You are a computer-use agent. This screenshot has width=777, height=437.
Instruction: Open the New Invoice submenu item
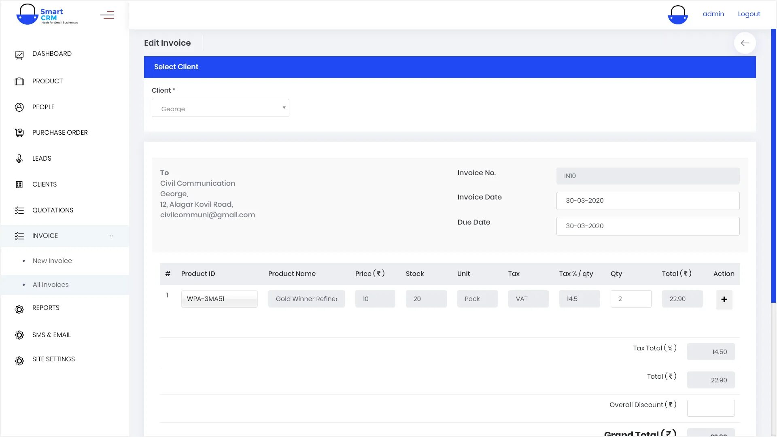tap(52, 261)
